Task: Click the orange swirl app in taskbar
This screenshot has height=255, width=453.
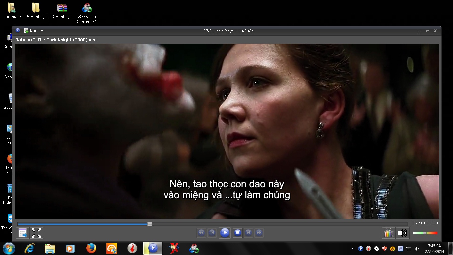Action: coord(112,248)
